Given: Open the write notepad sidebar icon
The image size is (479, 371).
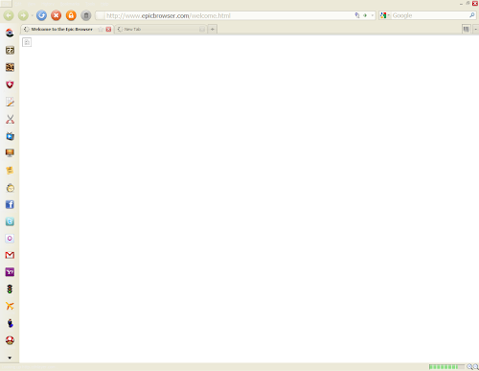Looking at the screenshot, I should point(10,102).
